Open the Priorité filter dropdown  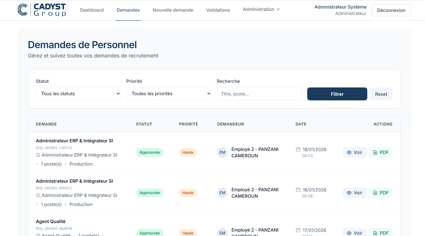coord(169,94)
